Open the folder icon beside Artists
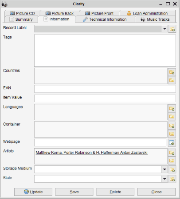Viewport: 180px width, 199px height. 172,161
